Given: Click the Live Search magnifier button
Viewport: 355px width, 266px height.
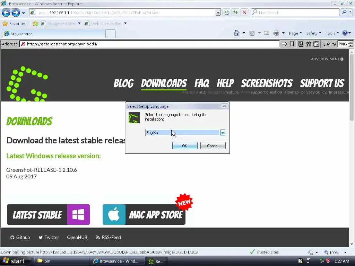Looking at the screenshot, I should coord(344,12).
